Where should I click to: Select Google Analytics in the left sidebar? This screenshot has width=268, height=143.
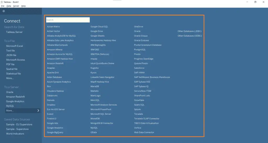click(15, 101)
